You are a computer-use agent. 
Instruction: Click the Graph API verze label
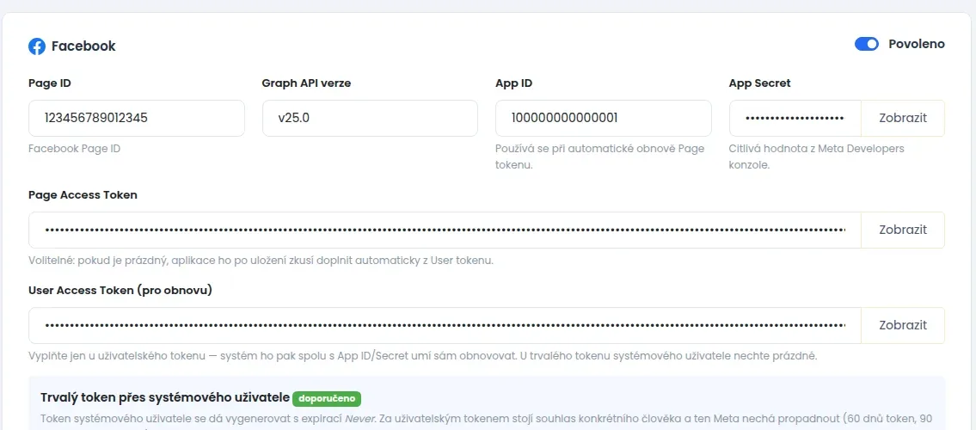click(306, 83)
